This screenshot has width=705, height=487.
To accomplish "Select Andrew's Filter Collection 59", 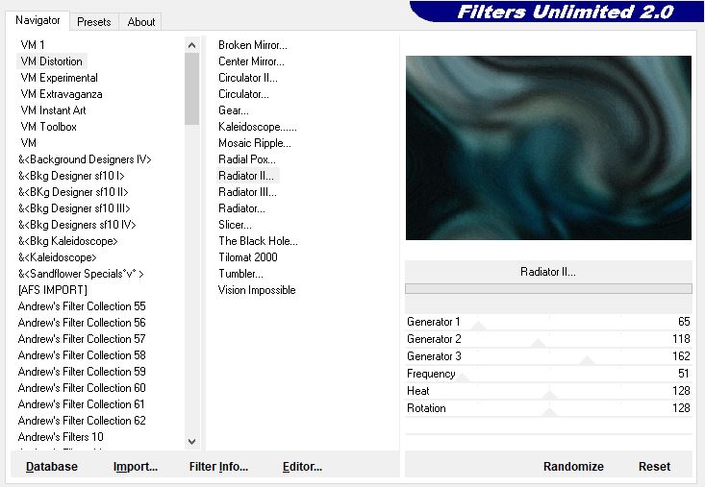I will (82, 372).
